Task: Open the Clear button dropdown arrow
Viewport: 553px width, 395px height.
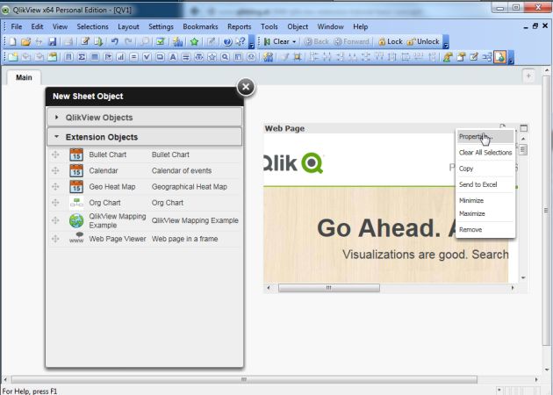Action: point(294,42)
